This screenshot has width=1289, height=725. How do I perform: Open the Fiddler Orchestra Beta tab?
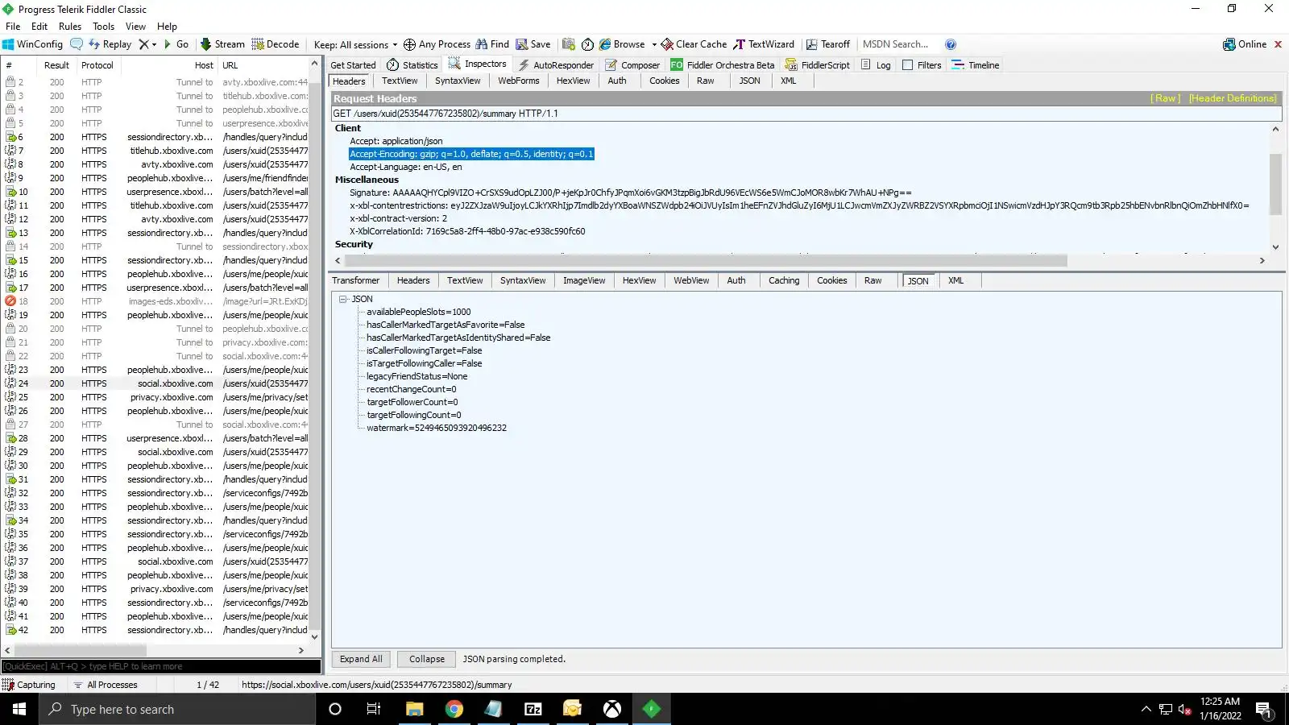pyautogui.click(x=723, y=65)
